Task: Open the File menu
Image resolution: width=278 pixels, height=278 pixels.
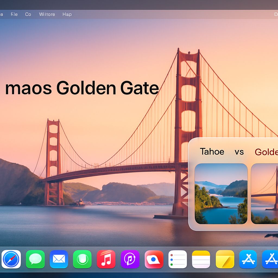Action: pyautogui.click(x=14, y=14)
